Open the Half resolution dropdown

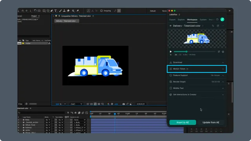tap(76, 104)
